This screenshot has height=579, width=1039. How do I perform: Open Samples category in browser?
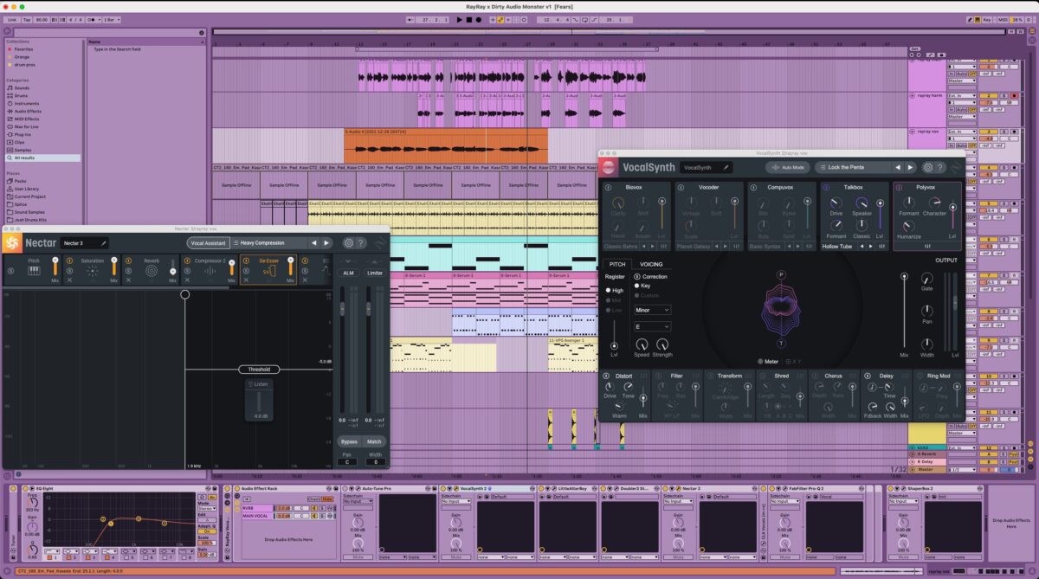pyautogui.click(x=23, y=151)
